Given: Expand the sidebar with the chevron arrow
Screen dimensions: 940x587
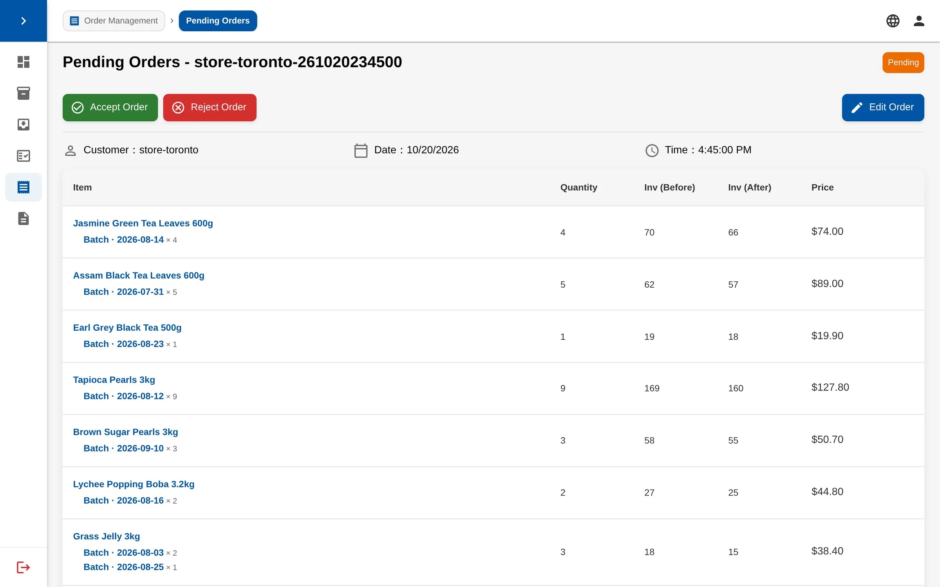Looking at the screenshot, I should [x=23, y=21].
